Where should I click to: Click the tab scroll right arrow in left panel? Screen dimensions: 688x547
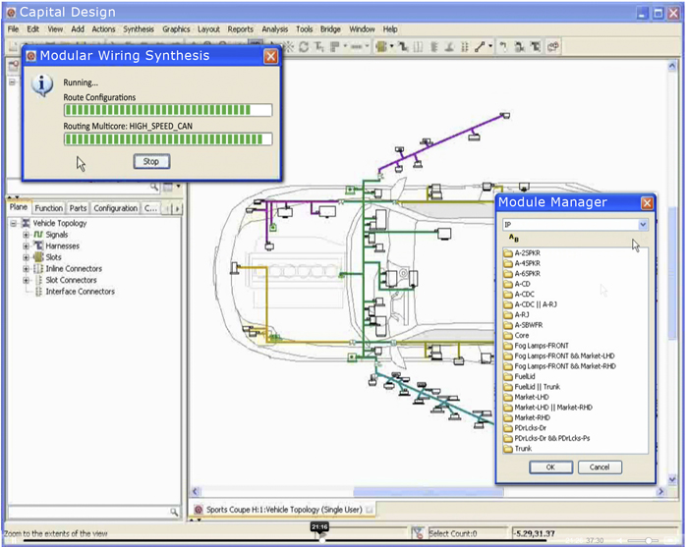177,208
